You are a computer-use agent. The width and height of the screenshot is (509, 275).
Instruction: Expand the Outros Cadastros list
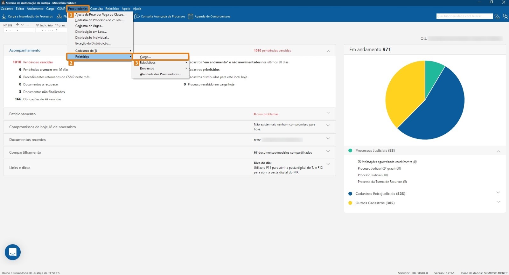tap(498, 202)
